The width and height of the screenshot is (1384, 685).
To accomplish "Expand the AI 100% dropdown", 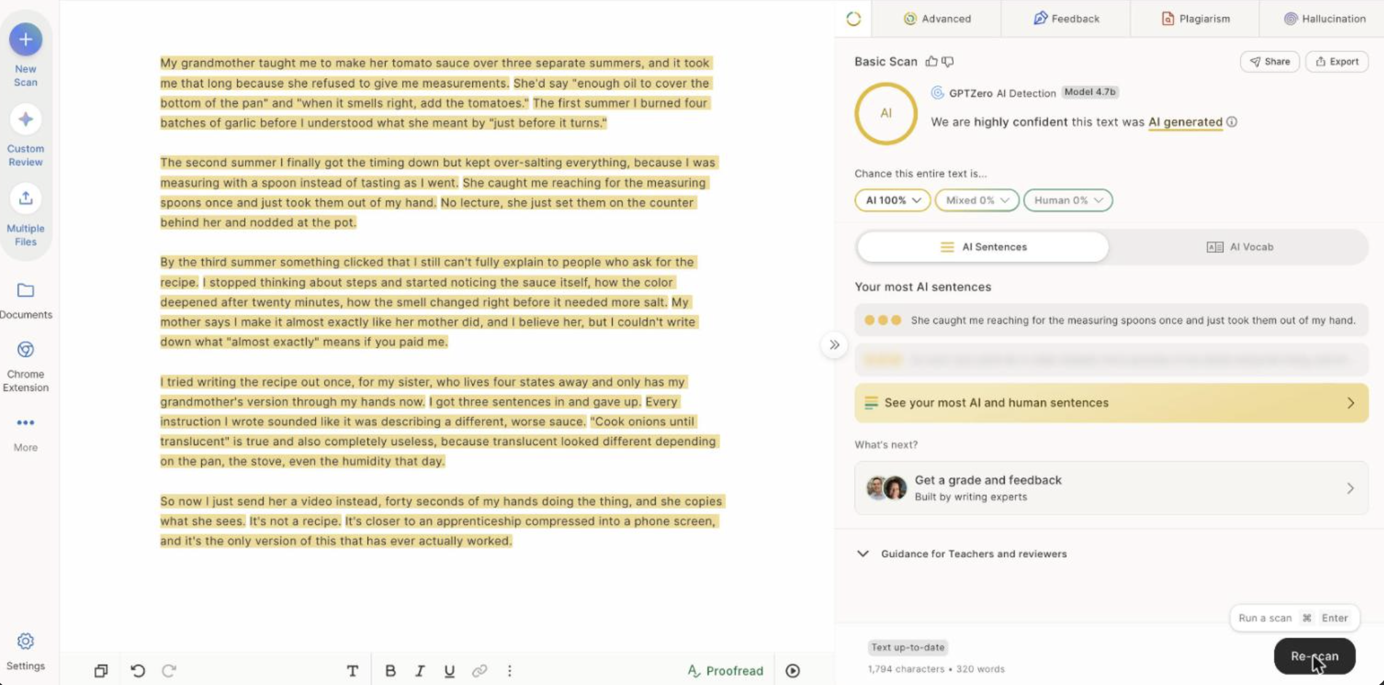I will pyautogui.click(x=893, y=200).
